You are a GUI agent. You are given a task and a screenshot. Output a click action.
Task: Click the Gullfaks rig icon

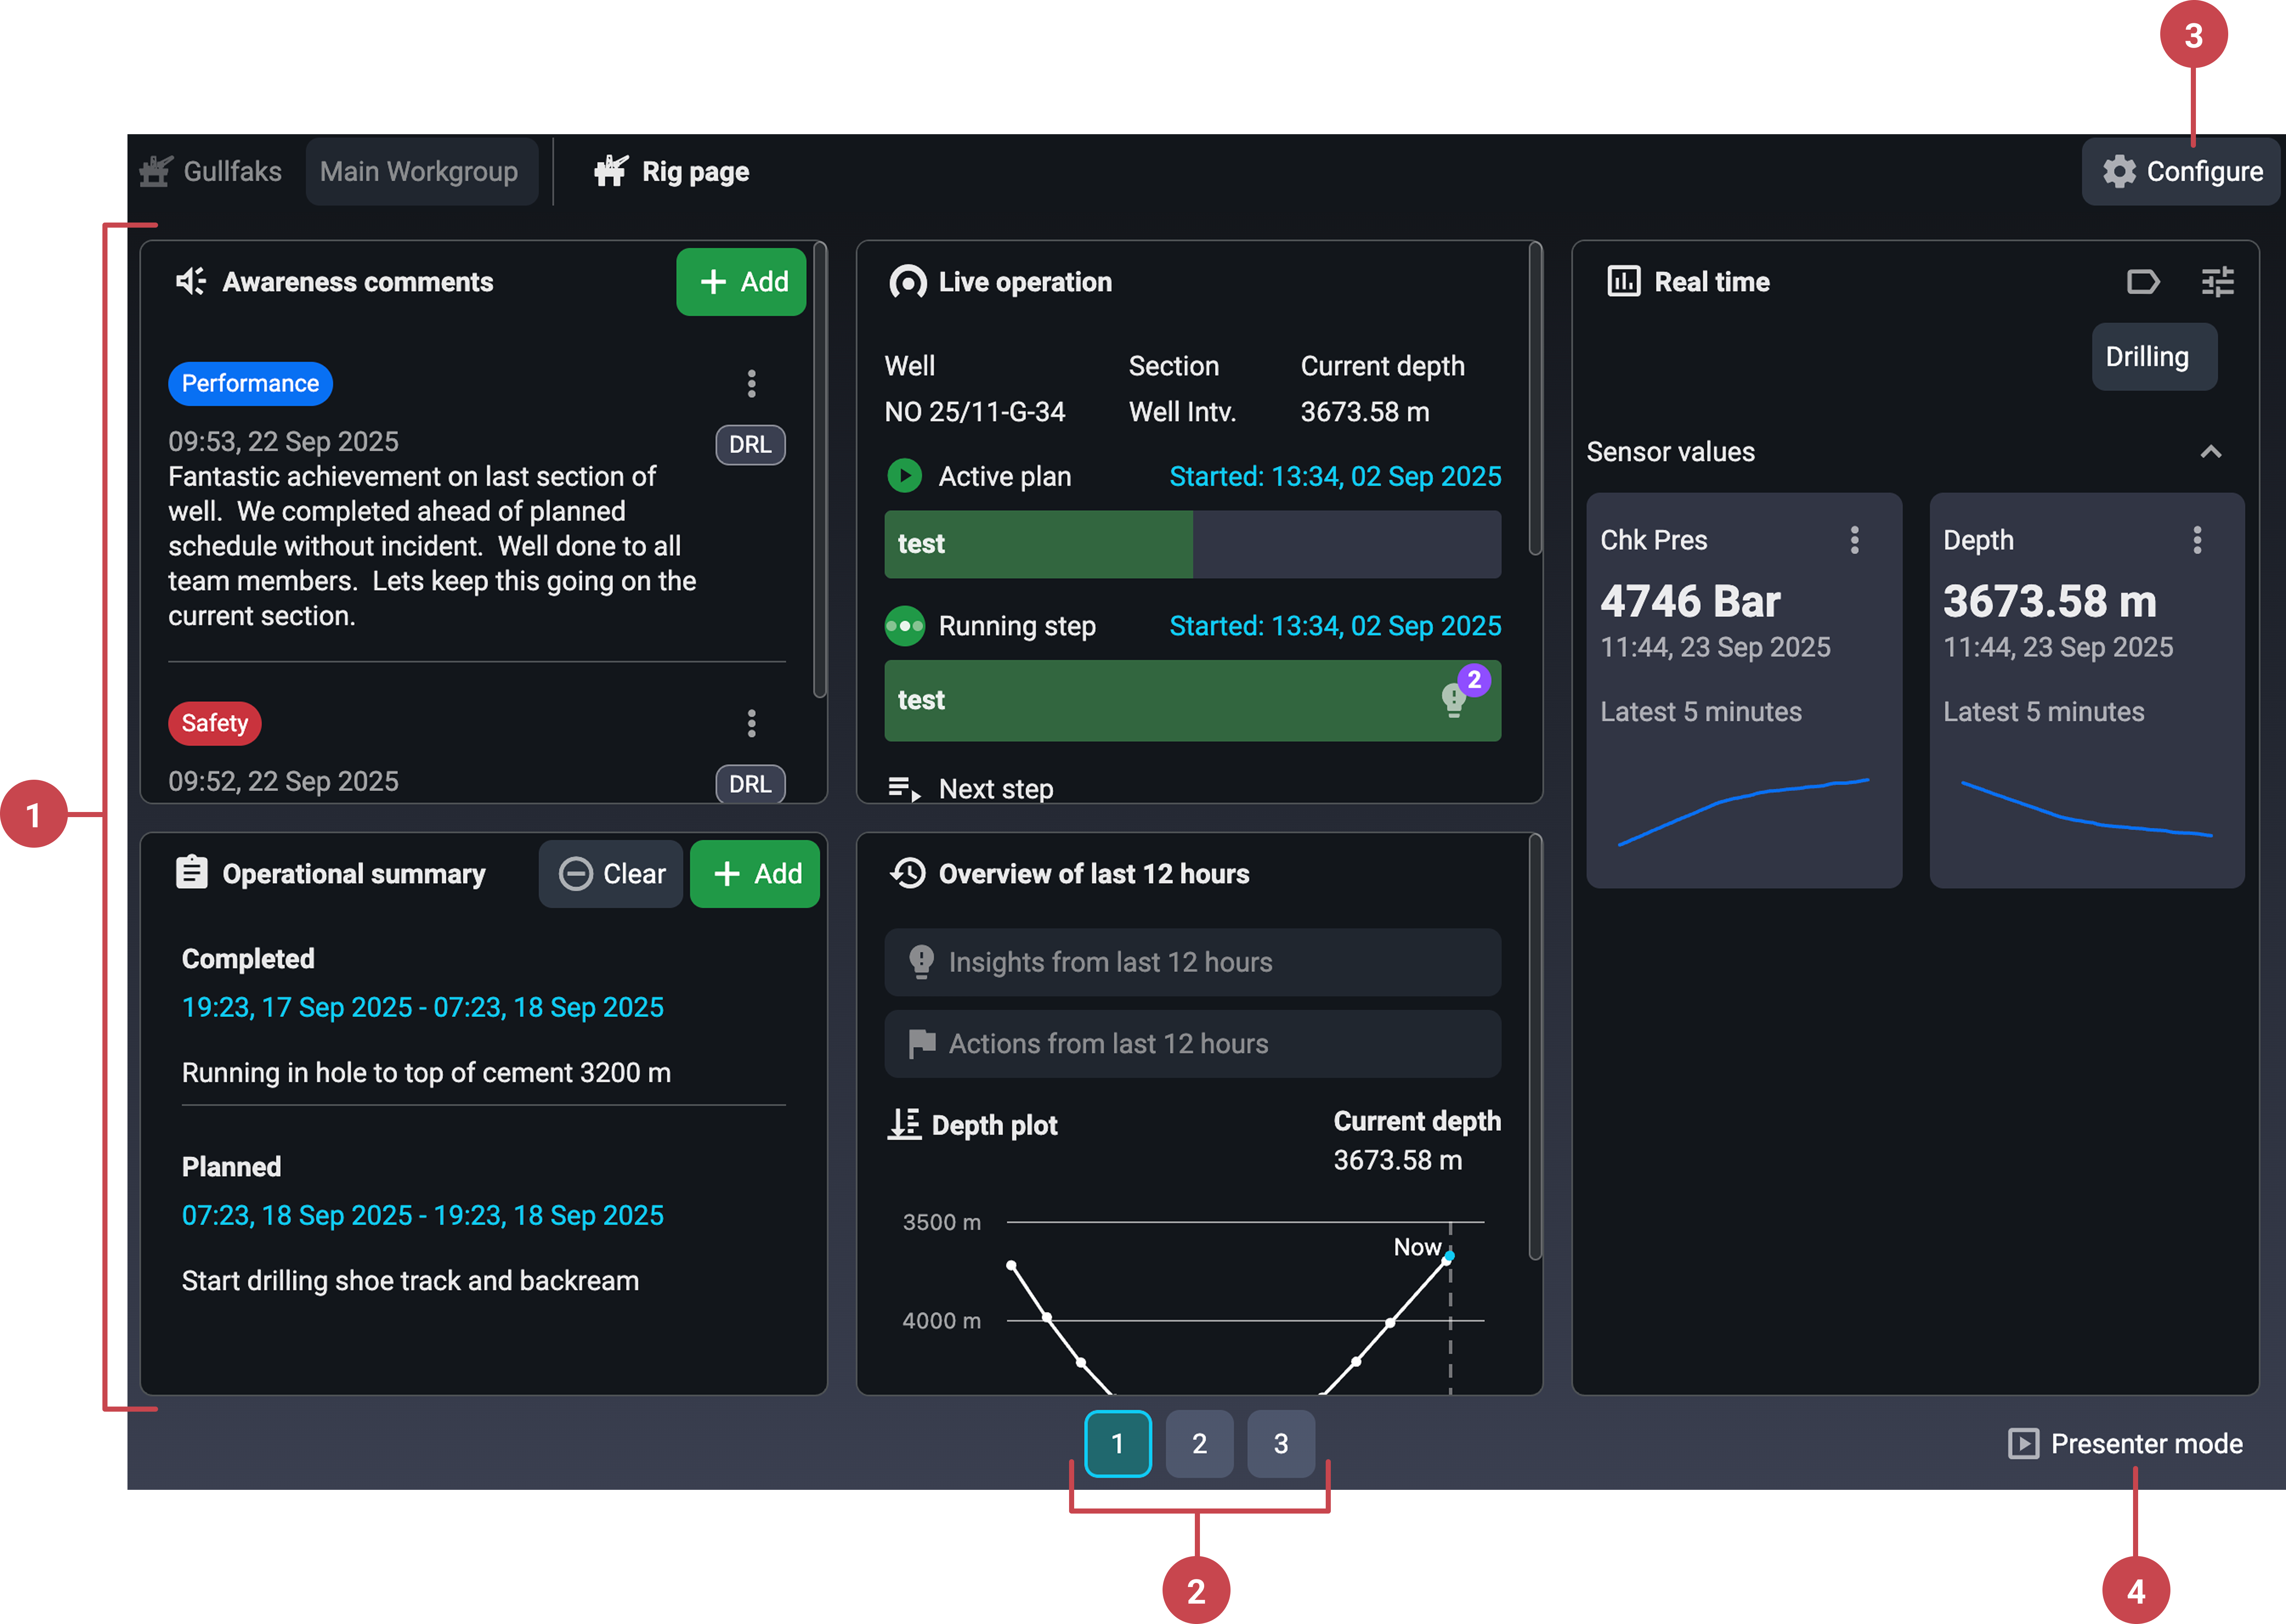pyautogui.click(x=155, y=172)
